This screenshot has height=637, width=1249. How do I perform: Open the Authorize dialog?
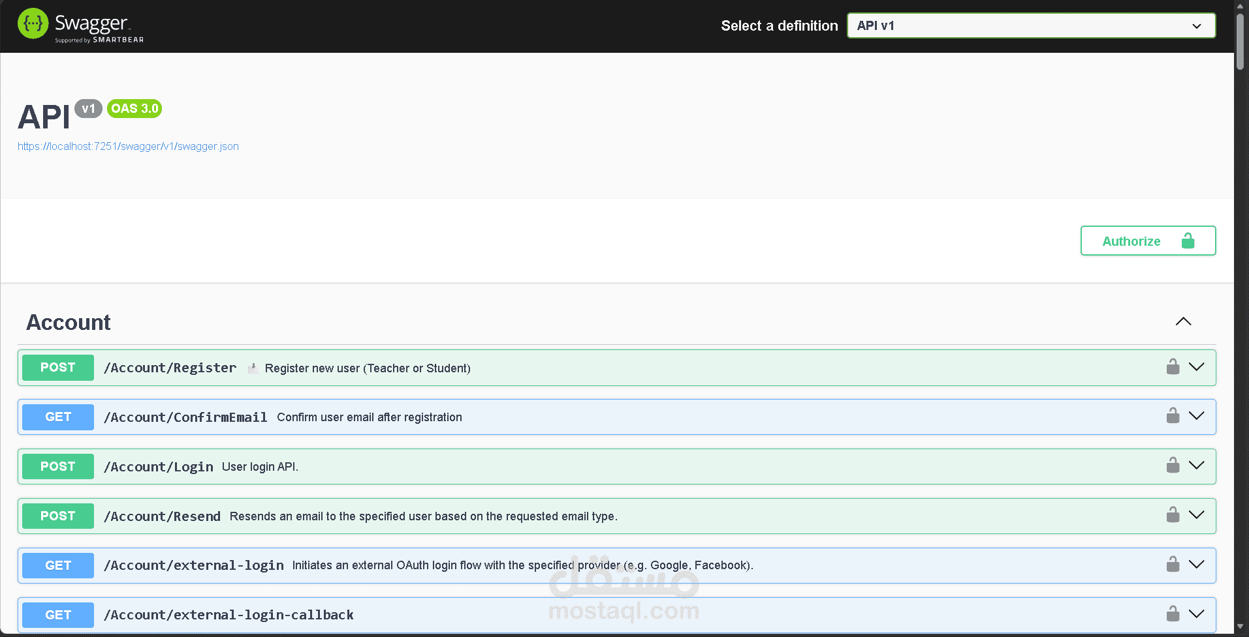[1131, 241]
